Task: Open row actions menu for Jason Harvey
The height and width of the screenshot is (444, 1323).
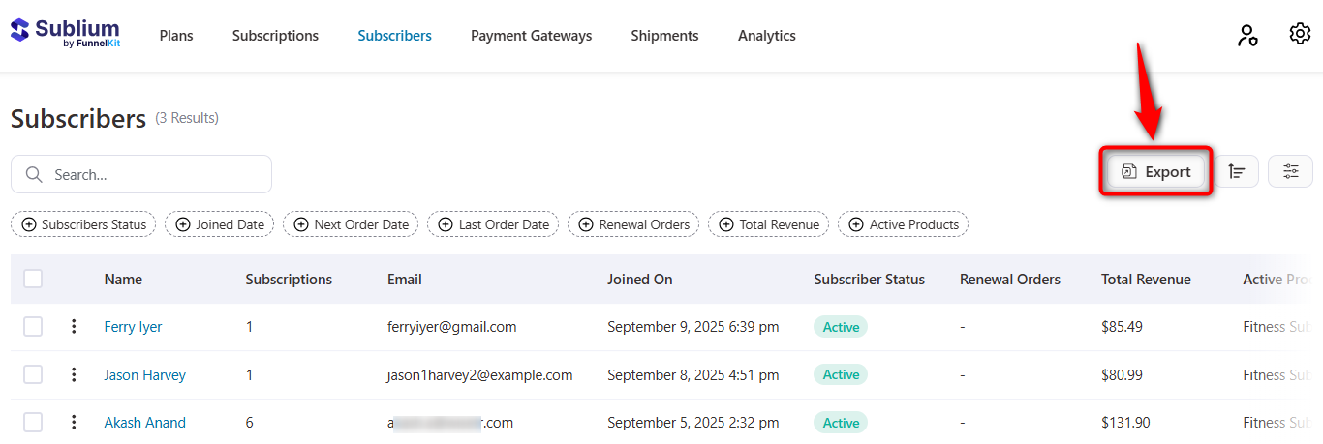Action: (74, 374)
